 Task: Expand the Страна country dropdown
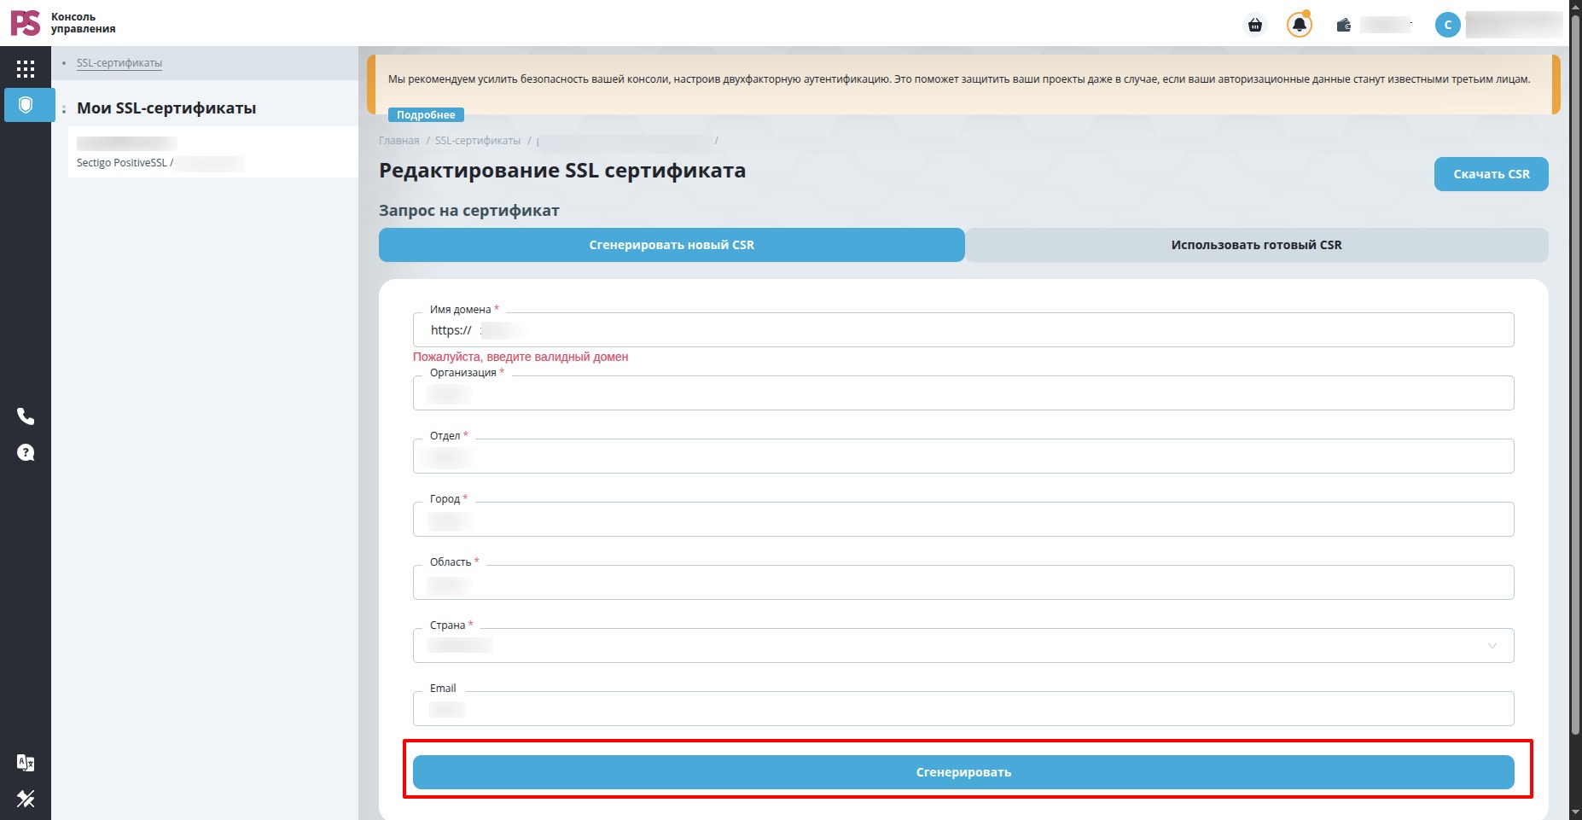tap(963, 645)
